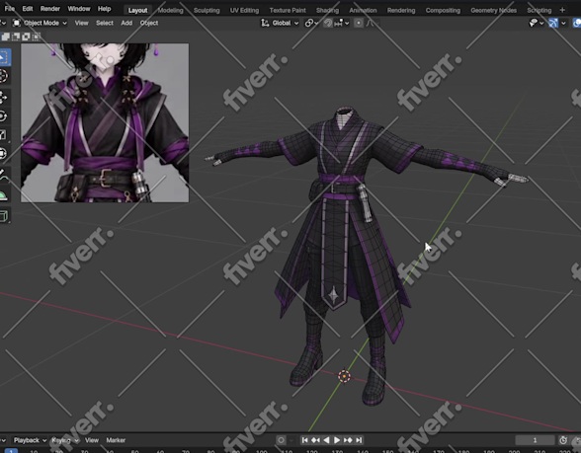581x453 pixels.
Task: Jump to the previous keyframe
Action: click(x=316, y=440)
